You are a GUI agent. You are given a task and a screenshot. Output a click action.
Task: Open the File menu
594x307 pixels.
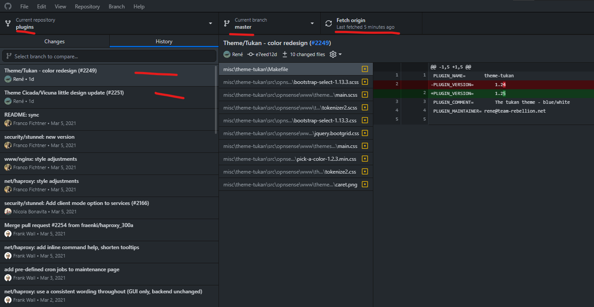coord(24,7)
